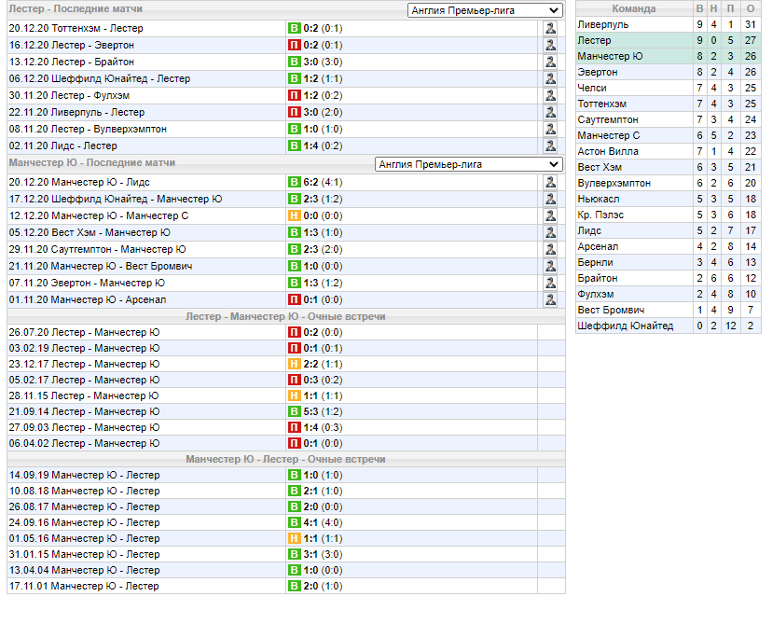Click Лидс in standings table
The width and height of the screenshot is (772, 638).
click(589, 230)
